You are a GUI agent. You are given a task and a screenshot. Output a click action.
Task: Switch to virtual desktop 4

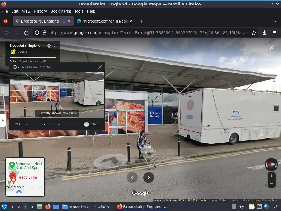pyautogui.click(x=32, y=207)
